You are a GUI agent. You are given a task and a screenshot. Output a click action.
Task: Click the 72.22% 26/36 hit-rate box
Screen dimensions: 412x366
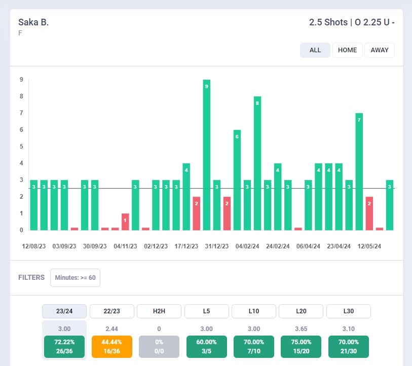tap(64, 347)
